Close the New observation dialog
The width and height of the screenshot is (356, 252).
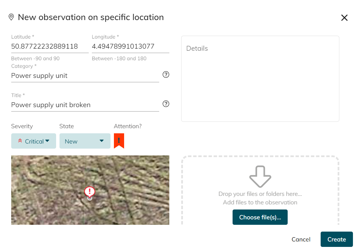(x=344, y=18)
